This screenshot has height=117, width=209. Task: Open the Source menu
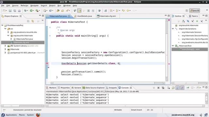pyautogui.click(x=15, y=6)
